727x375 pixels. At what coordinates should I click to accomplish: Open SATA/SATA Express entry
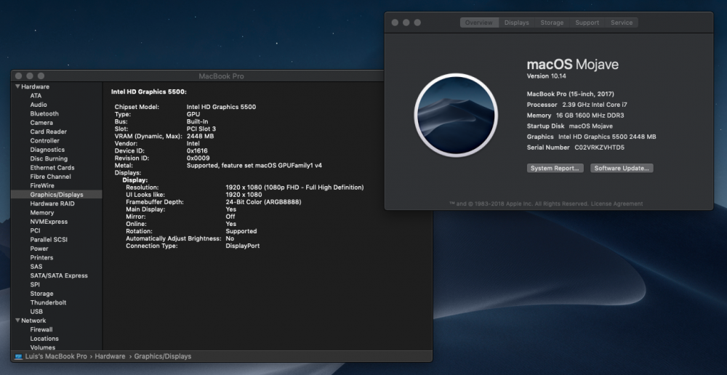(59, 275)
